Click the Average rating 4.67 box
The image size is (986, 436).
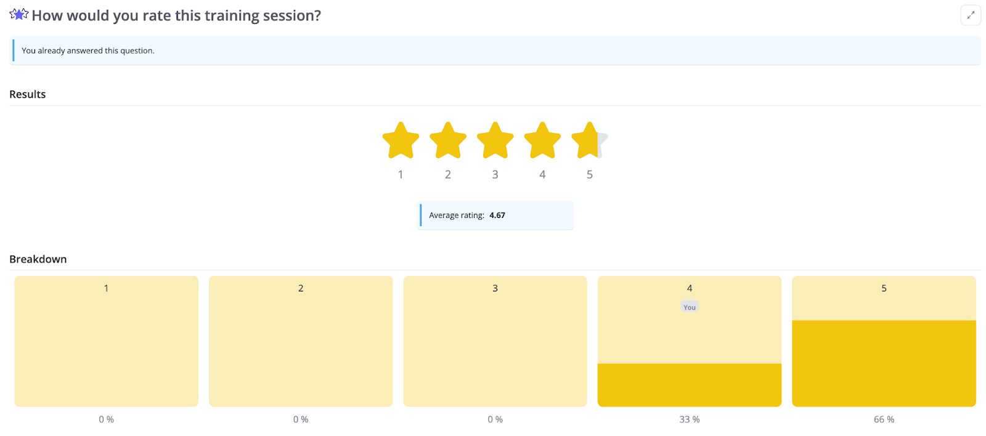(495, 216)
